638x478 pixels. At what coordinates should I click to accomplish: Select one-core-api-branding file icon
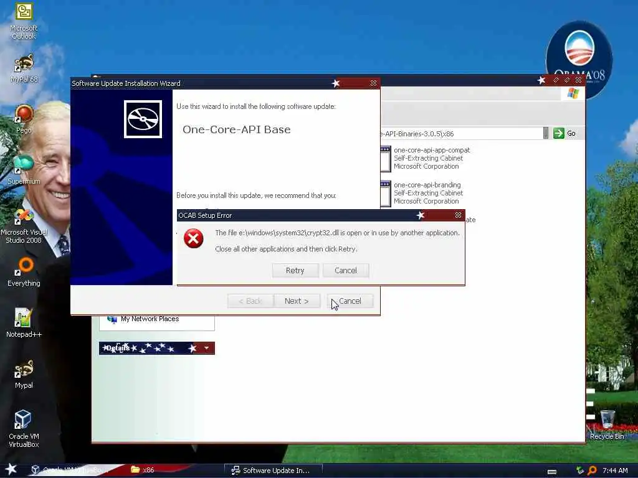[385, 194]
